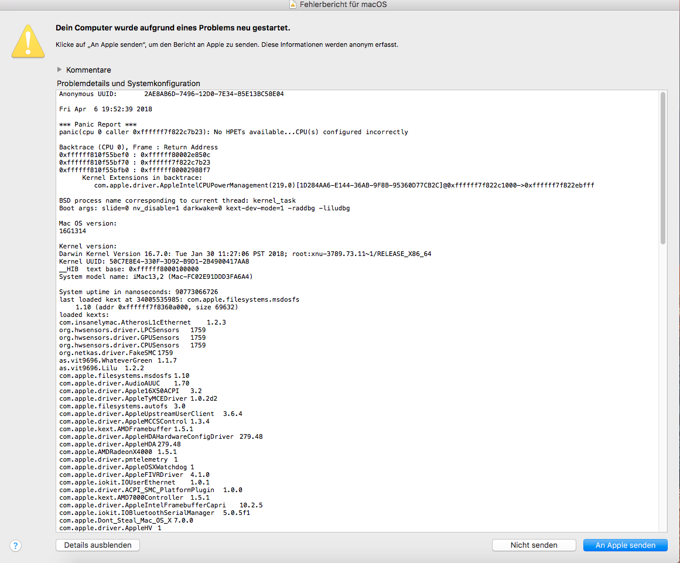This screenshot has width=680, height=563.
Task: Click backtrace line 0xffffff810f55bef0
Action: tap(135, 155)
